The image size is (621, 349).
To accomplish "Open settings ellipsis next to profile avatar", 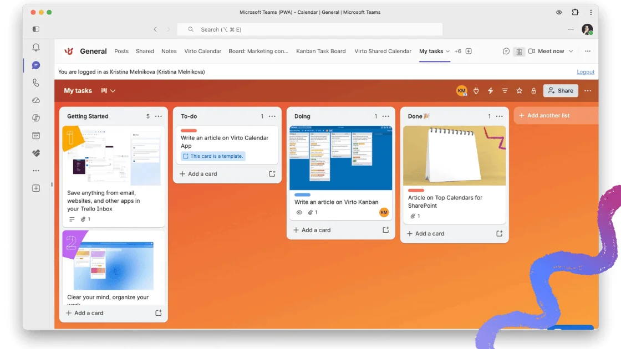I will (571, 29).
